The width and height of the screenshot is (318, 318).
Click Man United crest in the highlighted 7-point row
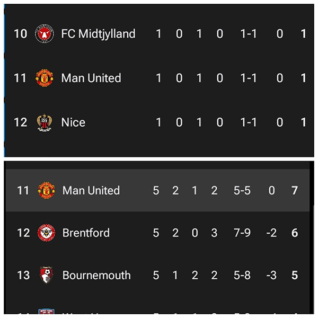(46, 190)
